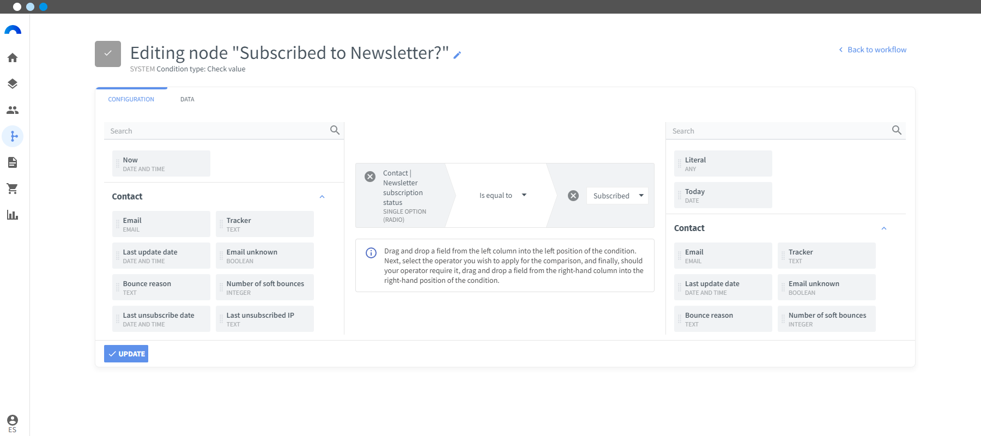981x436 pixels.
Task: Click the UPDATE button
Action: [x=126, y=354]
